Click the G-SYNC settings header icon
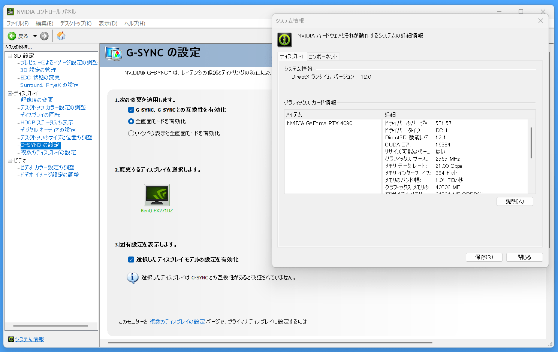Screen dimensions: 558x352 click(114, 54)
